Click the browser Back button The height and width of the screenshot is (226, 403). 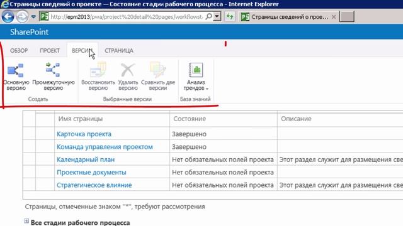click(x=8, y=17)
